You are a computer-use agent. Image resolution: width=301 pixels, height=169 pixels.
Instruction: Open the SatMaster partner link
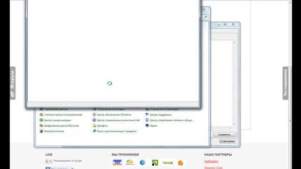click(211, 161)
